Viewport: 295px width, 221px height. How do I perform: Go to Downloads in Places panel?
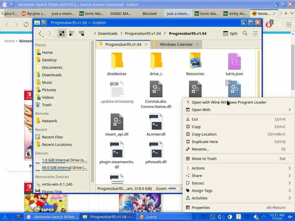pos(62,75)
